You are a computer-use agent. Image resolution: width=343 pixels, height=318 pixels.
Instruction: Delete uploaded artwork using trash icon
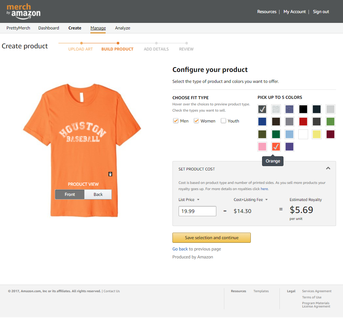coord(110,174)
